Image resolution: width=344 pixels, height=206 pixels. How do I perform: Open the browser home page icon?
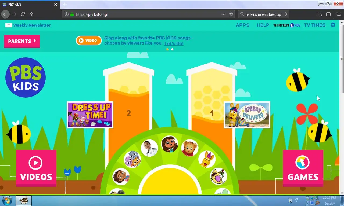point(31,14)
